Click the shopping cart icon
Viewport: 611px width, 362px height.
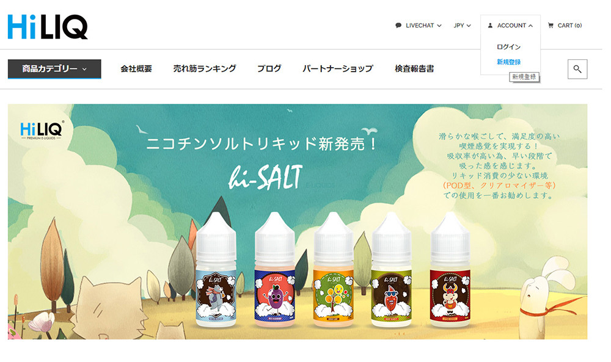[551, 25]
